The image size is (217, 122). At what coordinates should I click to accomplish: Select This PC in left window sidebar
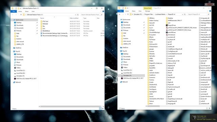(18, 52)
